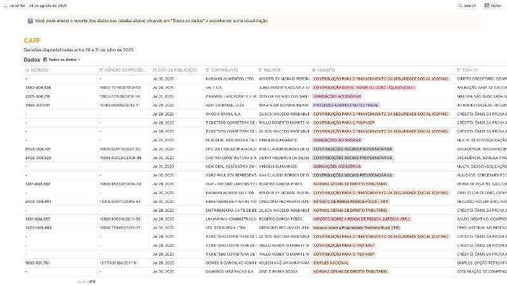Viewport: 507px width, 286px height.
Task: Select the SIMPLES NACIONAL orange tag
Action: pyautogui.click(x=331, y=263)
